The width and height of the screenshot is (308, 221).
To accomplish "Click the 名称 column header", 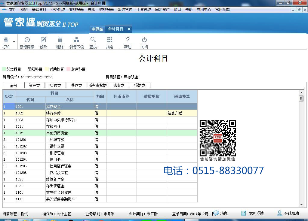I will 70,100.
